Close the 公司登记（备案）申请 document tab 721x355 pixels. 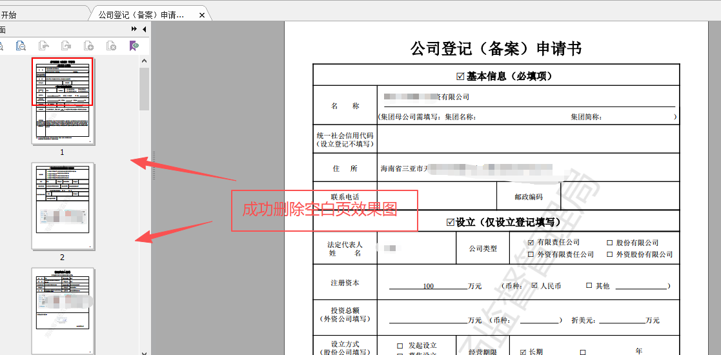point(201,15)
